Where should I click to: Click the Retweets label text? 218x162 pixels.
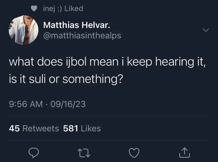click(41, 128)
